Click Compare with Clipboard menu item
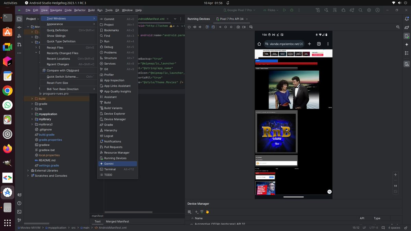 (68, 70)
